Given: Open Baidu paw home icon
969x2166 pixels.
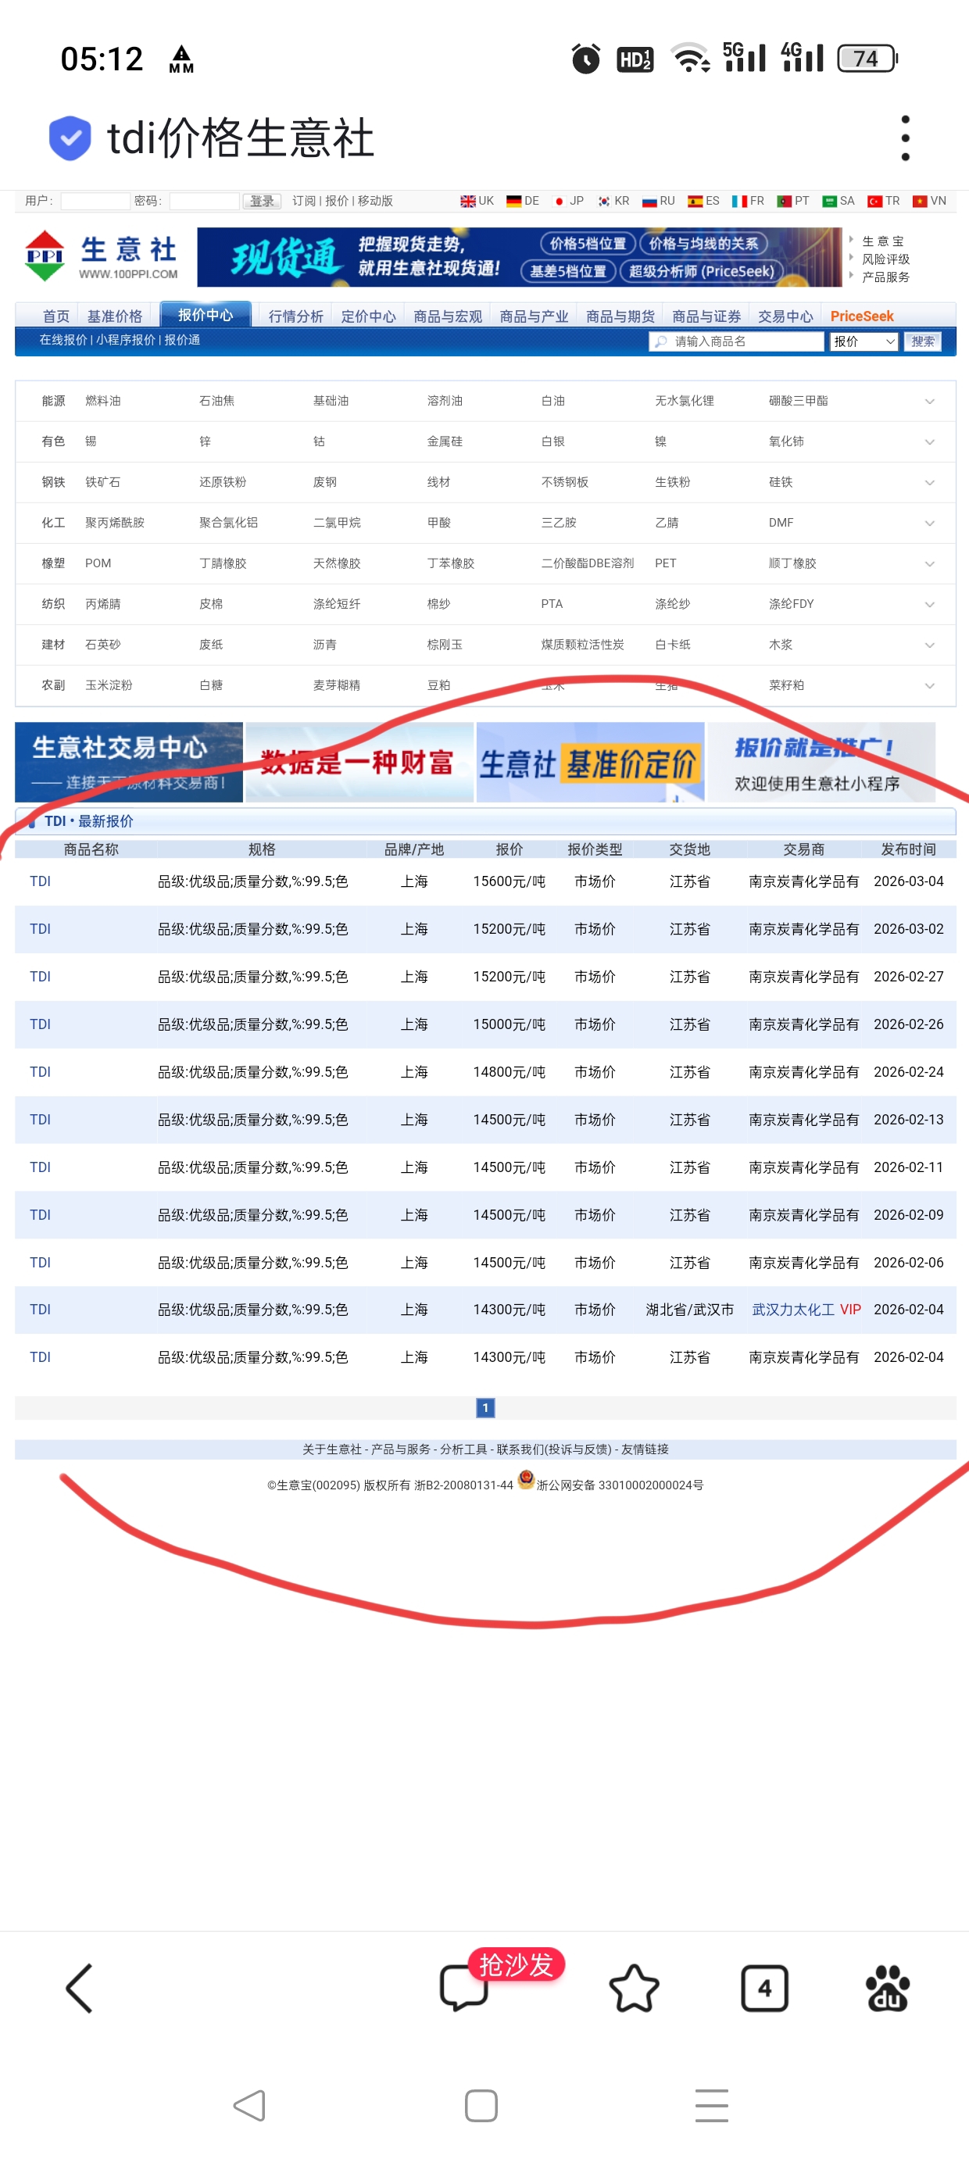Looking at the screenshot, I should pyautogui.click(x=889, y=1989).
